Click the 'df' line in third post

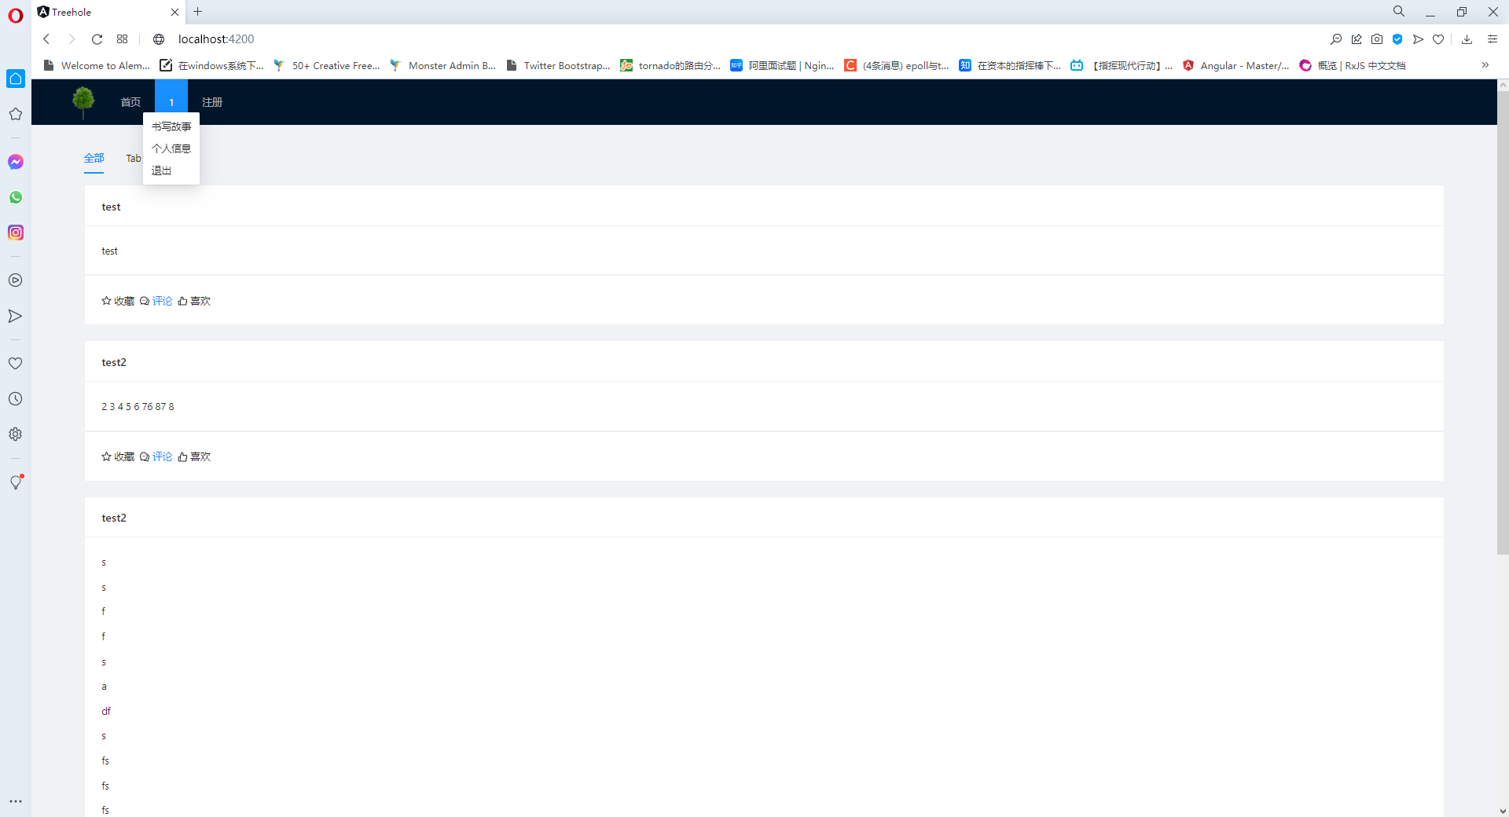[106, 711]
